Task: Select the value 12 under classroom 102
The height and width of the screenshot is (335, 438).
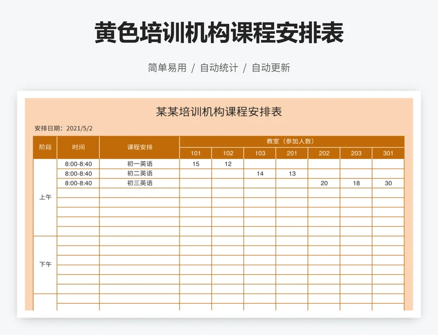Action: click(x=228, y=164)
